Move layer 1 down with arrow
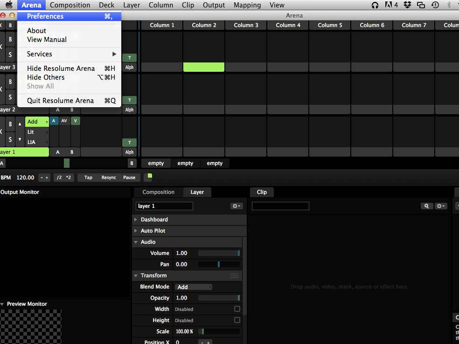This screenshot has height=344, width=459. [20, 139]
